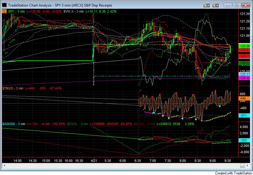Click the SPY value 'L=120.86' in header

pyautogui.click(x=33, y=11)
